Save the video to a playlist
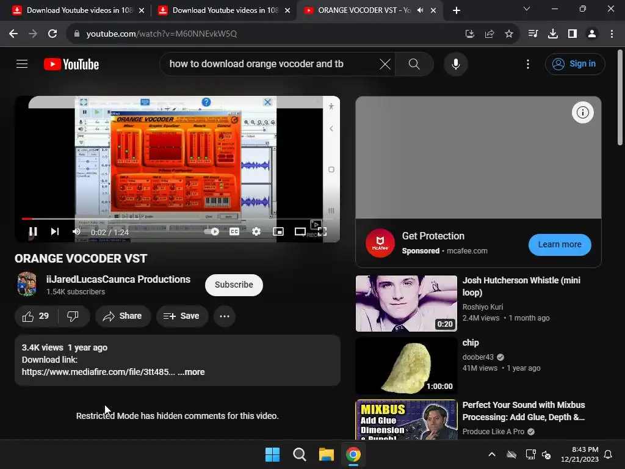625x469 pixels. 182,316
